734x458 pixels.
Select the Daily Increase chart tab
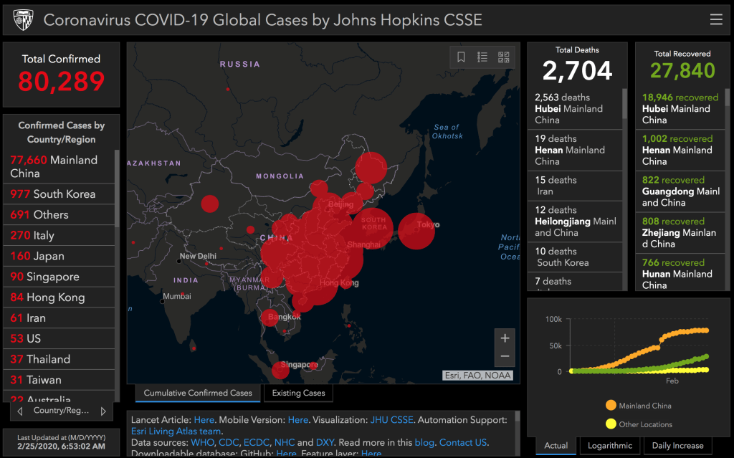click(x=677, y=445)
